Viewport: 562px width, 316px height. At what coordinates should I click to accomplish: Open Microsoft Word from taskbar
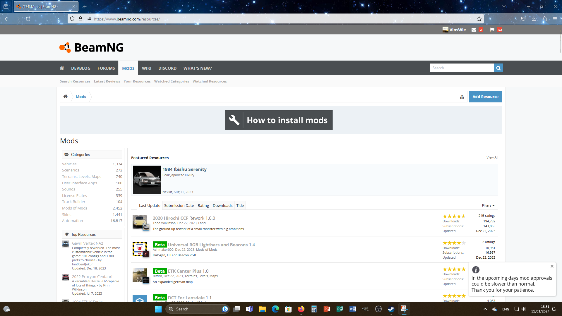click(x=352, y=309)
